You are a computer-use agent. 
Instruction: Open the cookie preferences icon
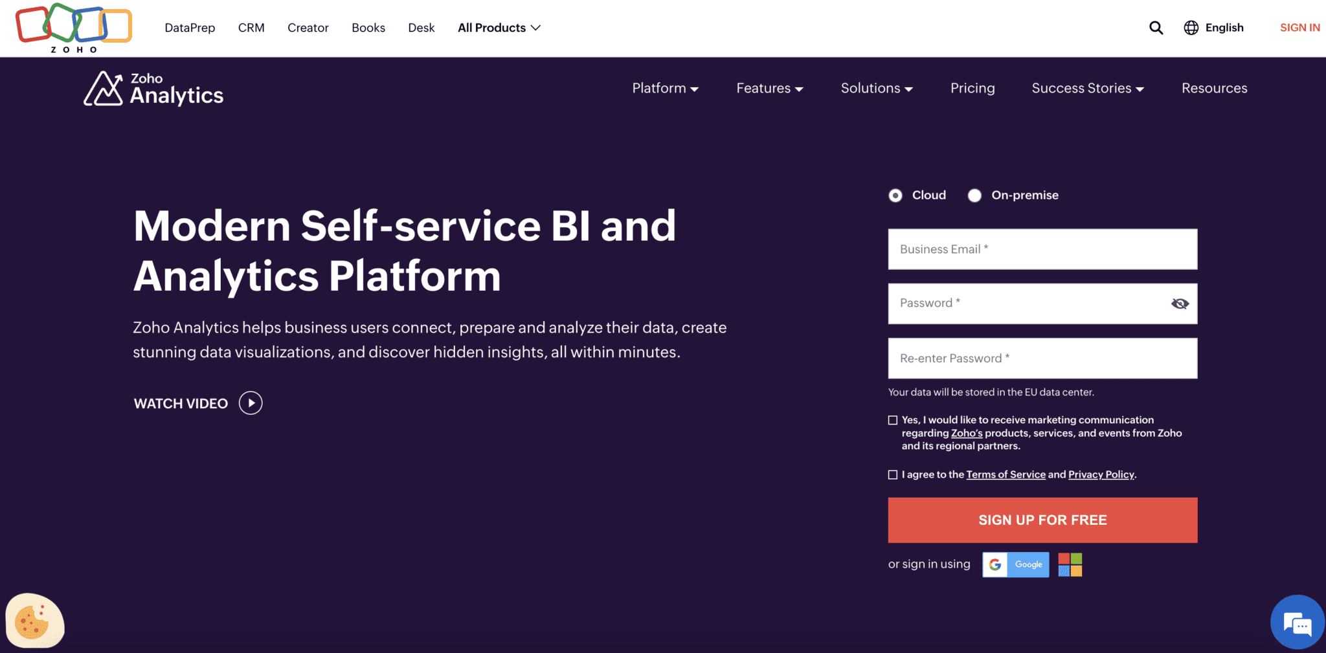(x=35, y=621)
